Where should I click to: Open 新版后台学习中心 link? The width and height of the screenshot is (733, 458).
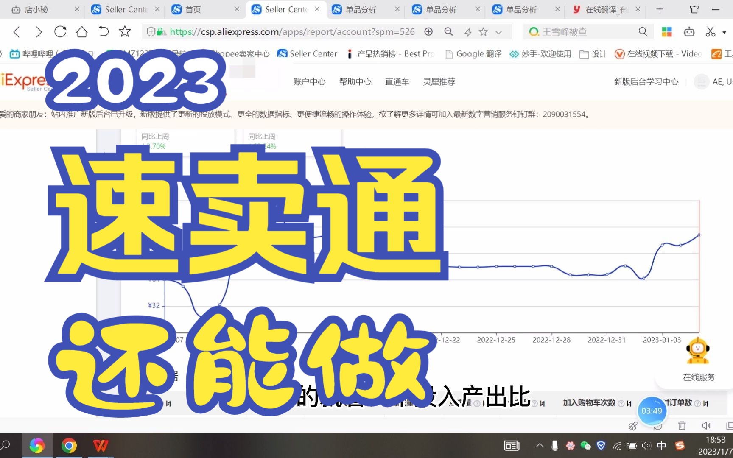(646, 82)
